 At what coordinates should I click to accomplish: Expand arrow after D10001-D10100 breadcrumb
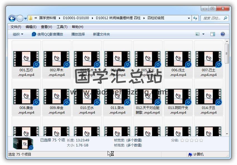[x=92, y=18]
